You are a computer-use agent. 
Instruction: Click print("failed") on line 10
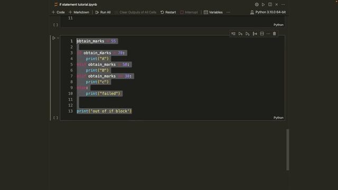click(x=103, y=93)
